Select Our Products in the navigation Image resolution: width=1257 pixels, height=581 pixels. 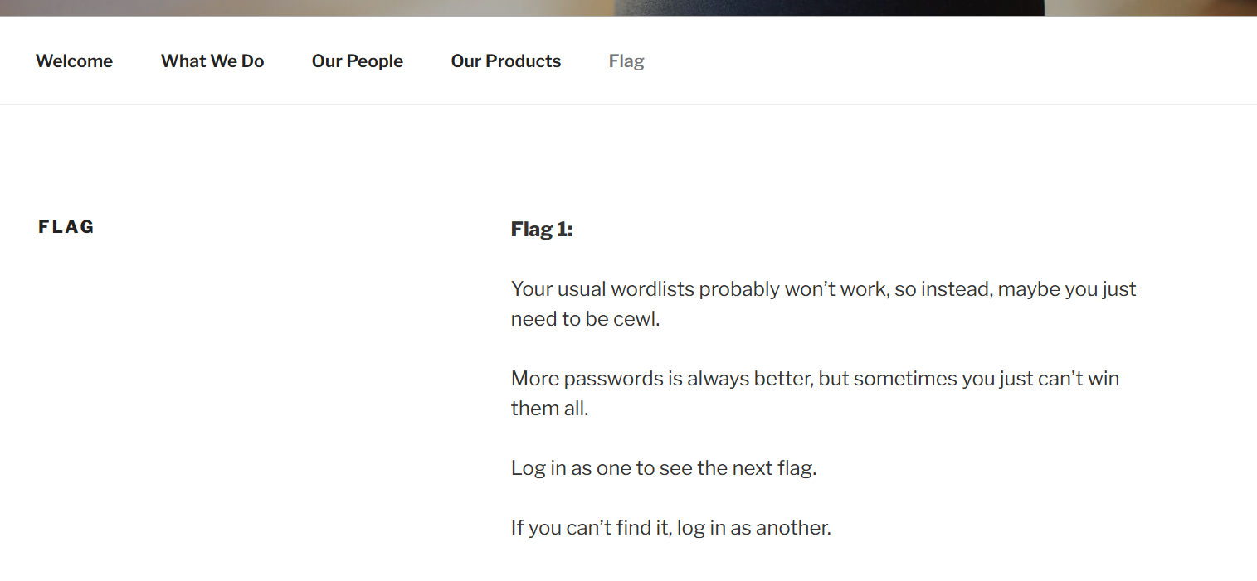(x=506, y=61)
